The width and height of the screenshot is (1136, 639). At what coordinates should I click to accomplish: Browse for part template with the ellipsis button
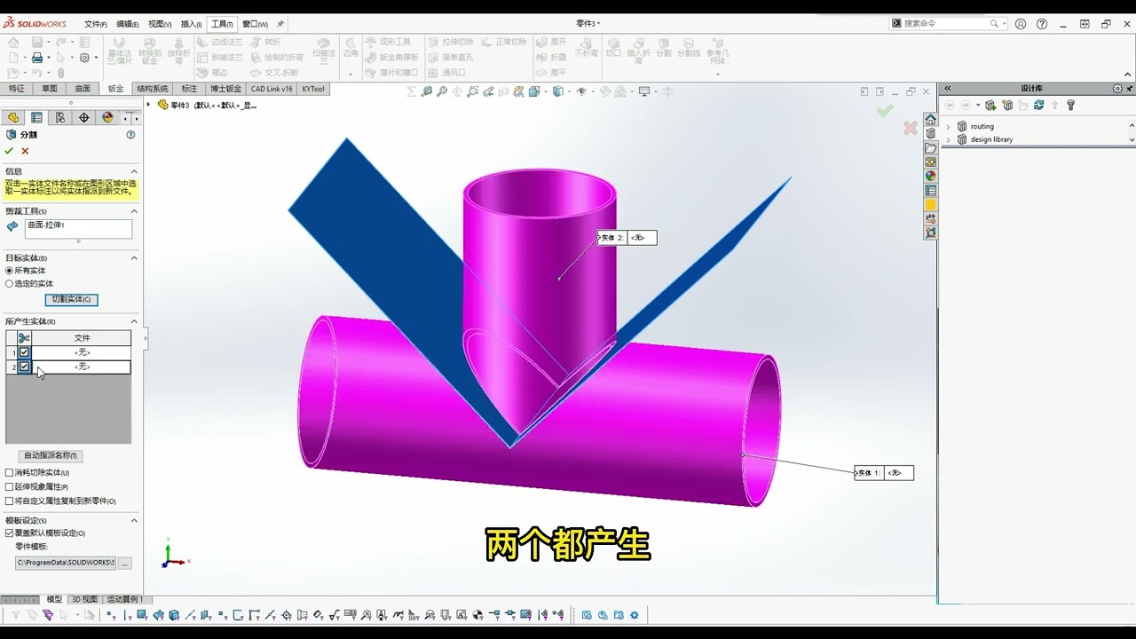(124, 563)
